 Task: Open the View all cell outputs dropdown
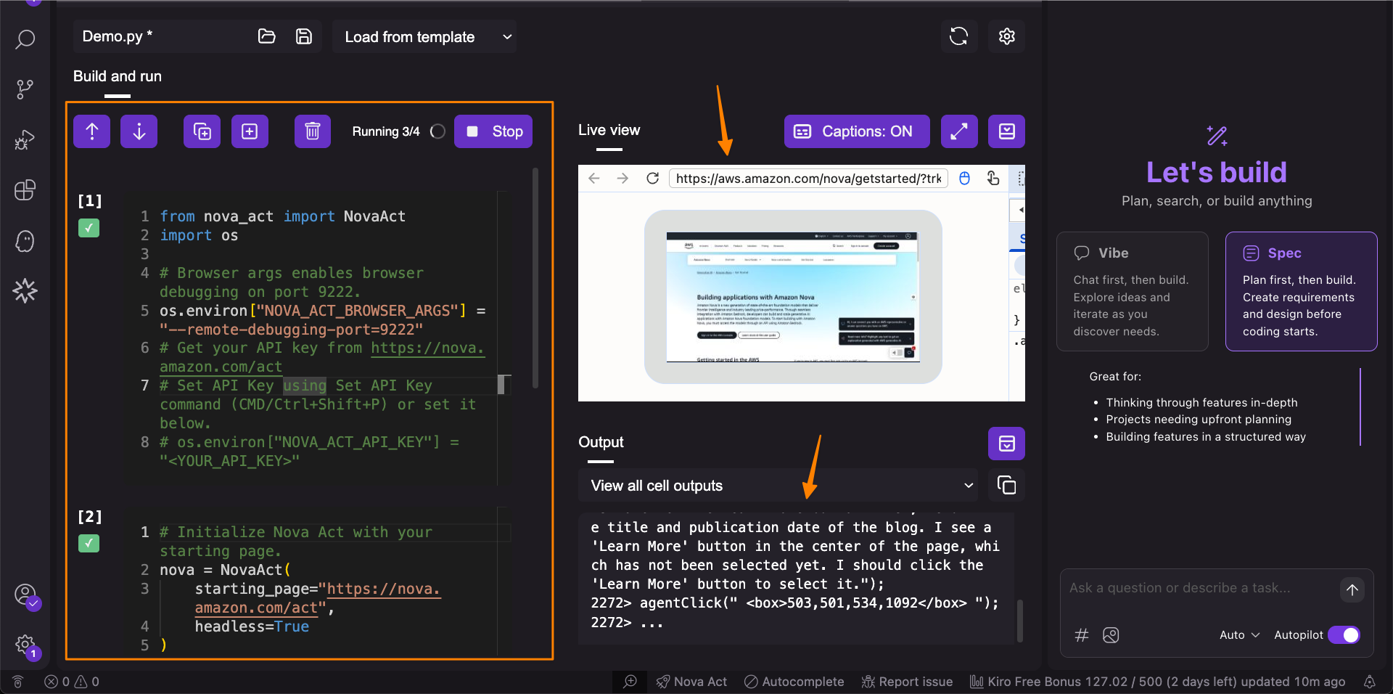pos(778,485)
